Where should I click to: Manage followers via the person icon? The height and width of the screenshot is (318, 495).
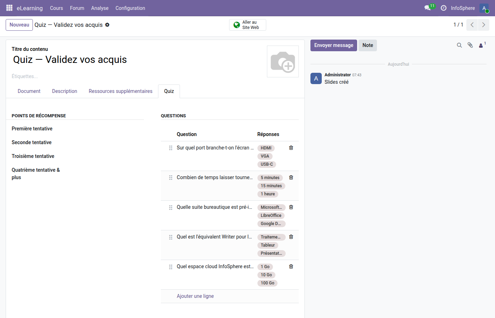point(481,45)
